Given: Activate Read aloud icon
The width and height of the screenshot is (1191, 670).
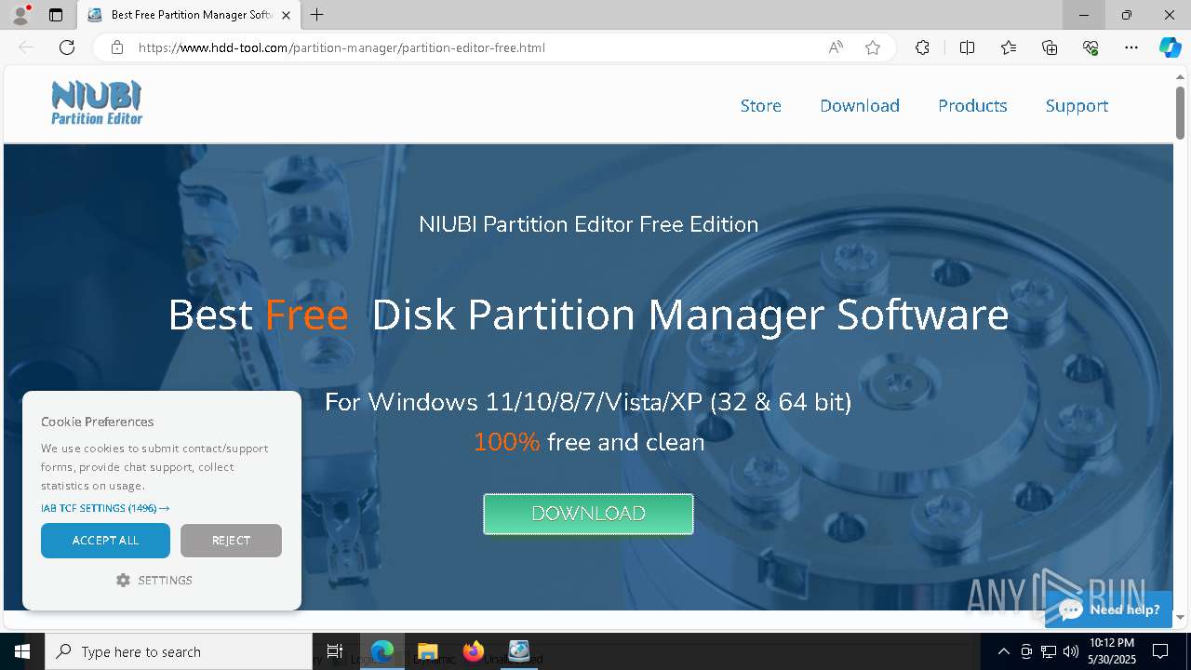Looking at the screenshot, I should [836, 47].
